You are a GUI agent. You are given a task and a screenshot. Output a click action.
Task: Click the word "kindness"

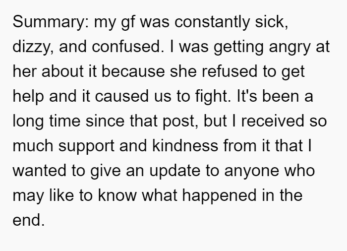coord(185,146)
